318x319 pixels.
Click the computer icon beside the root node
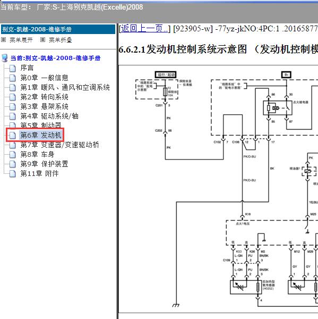(x=4, y=58)
